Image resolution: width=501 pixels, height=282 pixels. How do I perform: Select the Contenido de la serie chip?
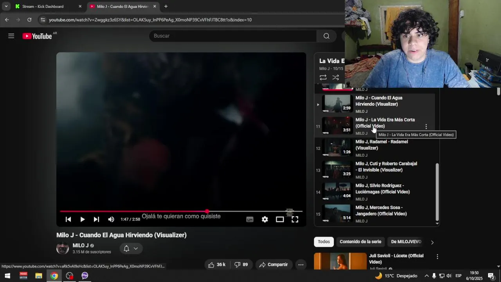click(360, 242)
